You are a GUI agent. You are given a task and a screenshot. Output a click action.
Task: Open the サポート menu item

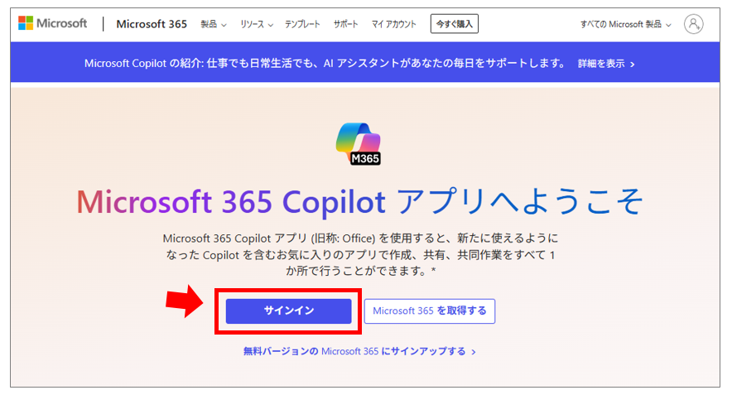pyautogui.click(x=345, y=24)
